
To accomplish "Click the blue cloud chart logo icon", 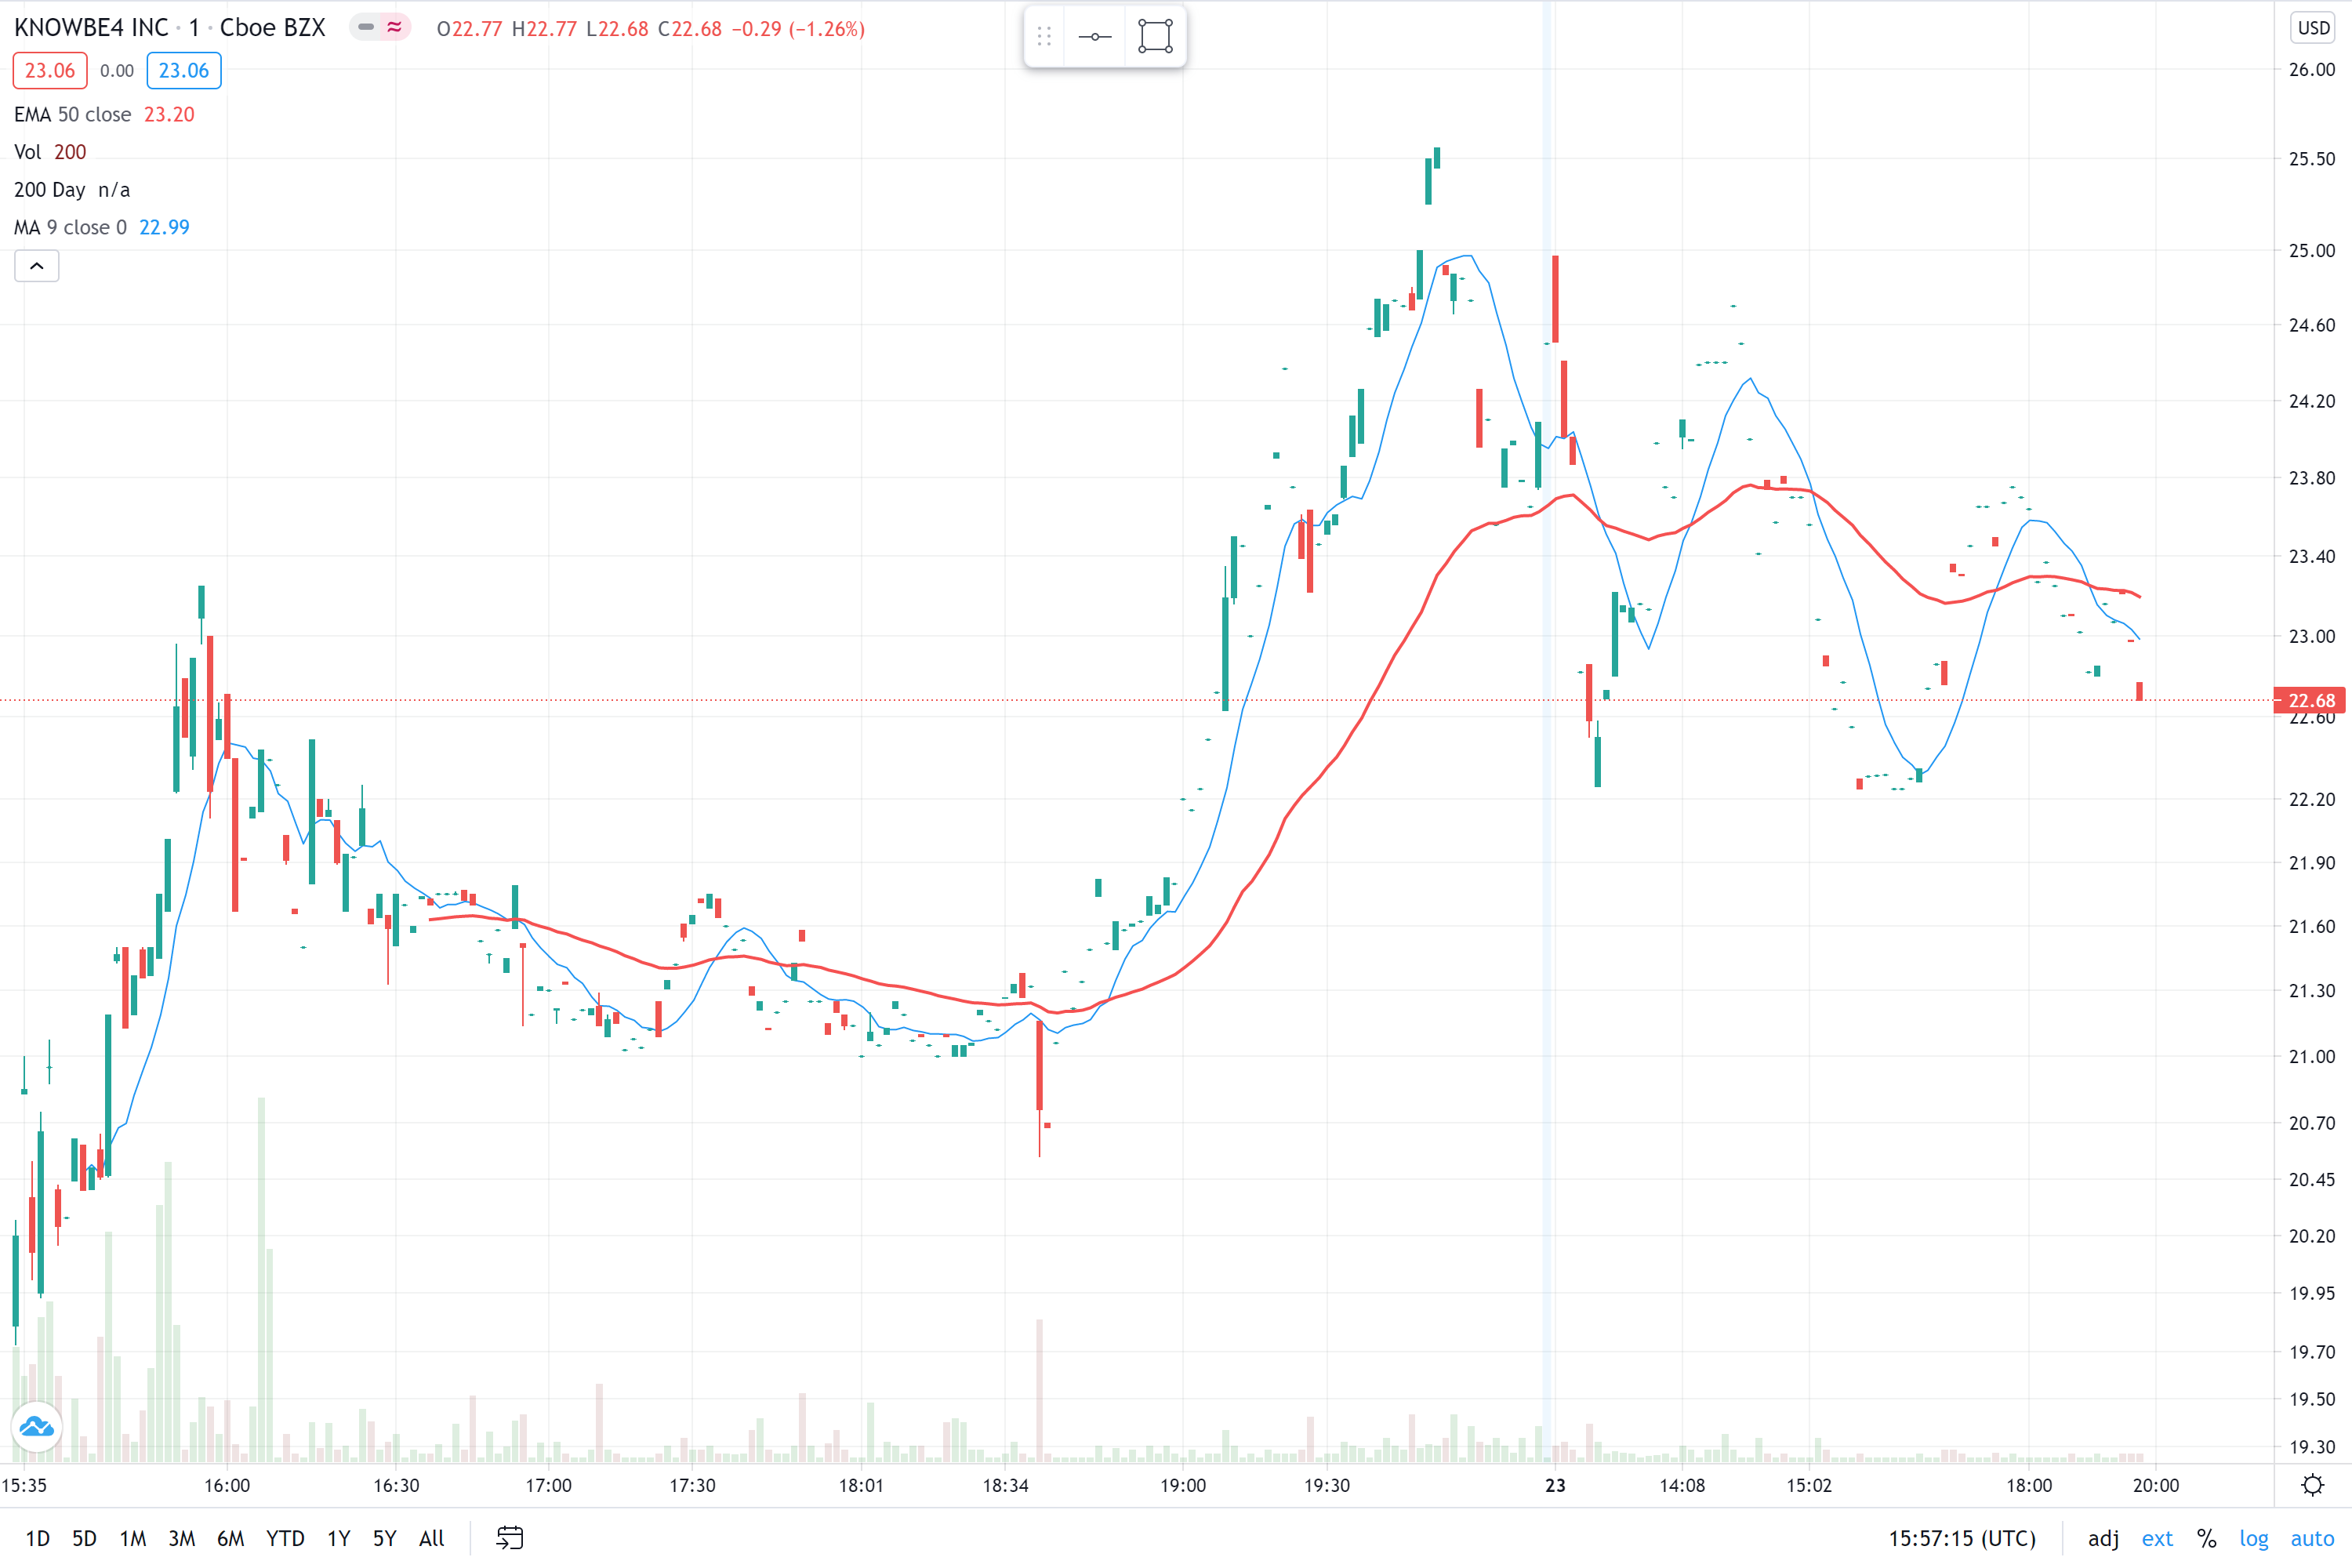I will 37,1427.
